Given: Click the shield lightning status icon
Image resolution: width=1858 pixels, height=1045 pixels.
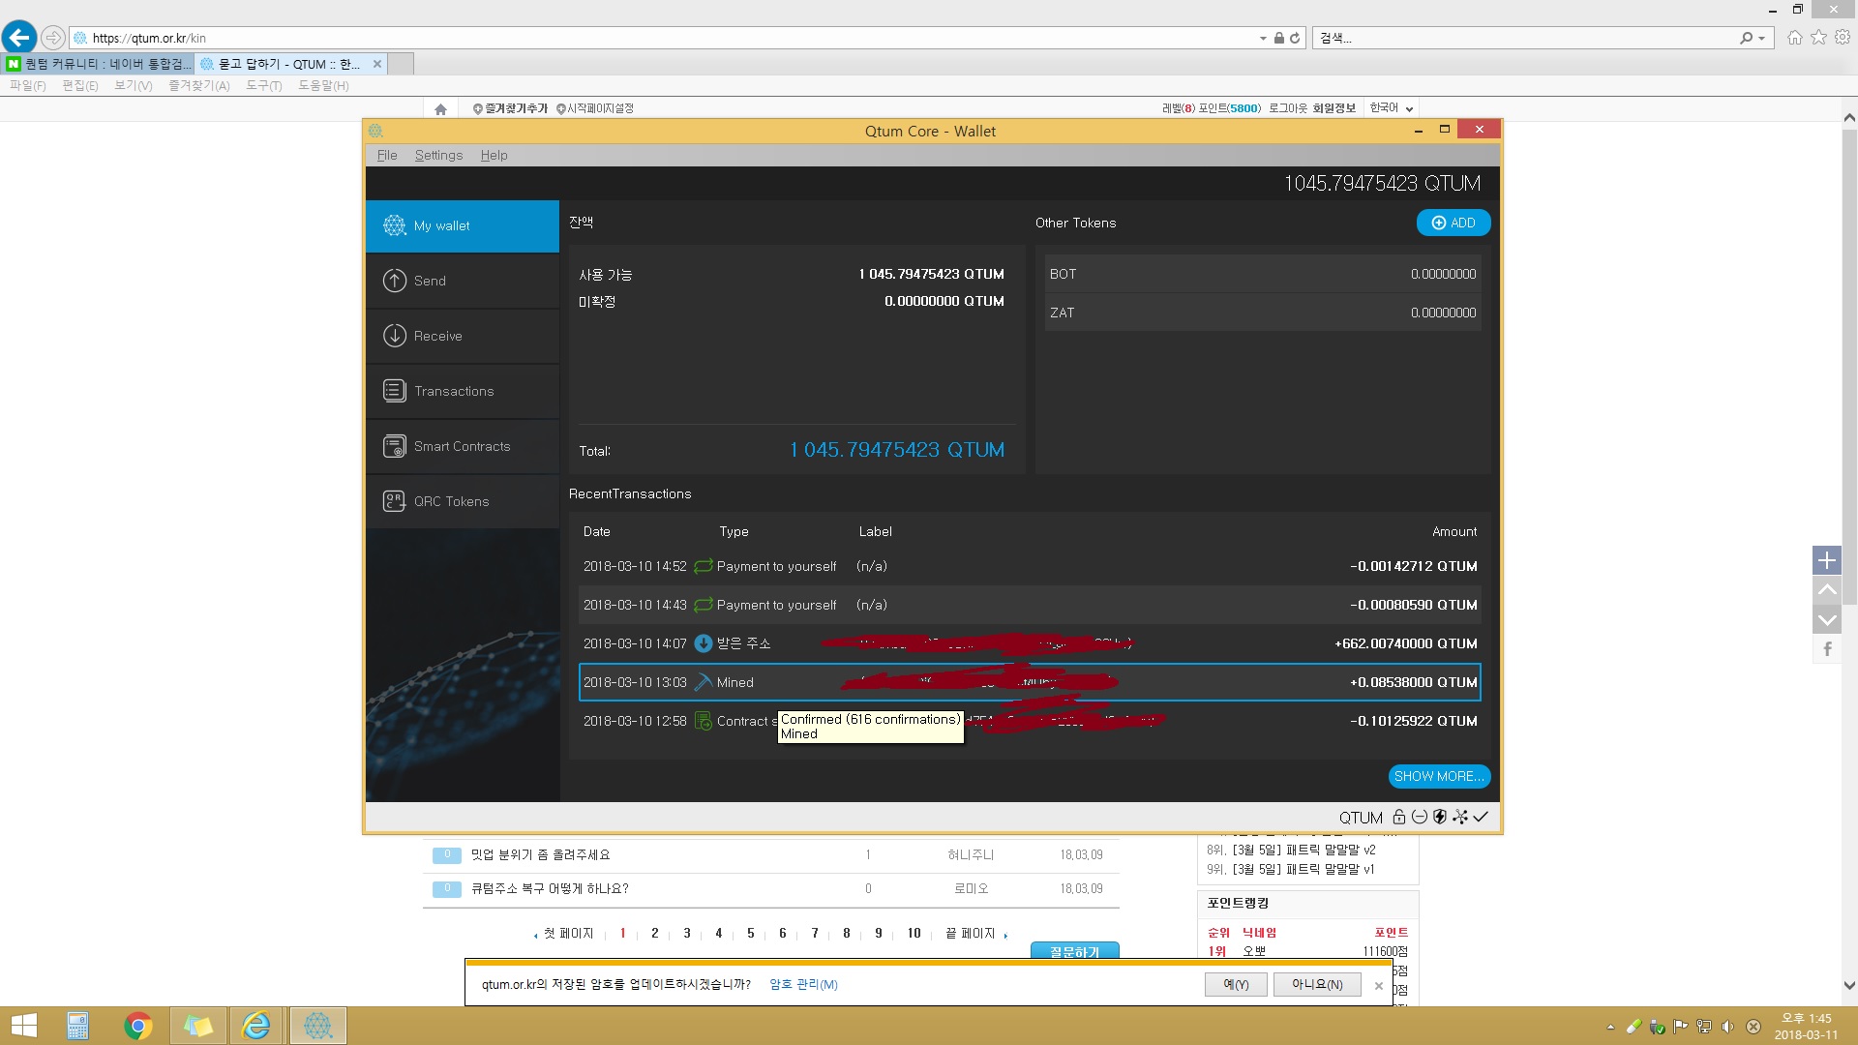Looking at the screenshot, I should click(1440, 817).
